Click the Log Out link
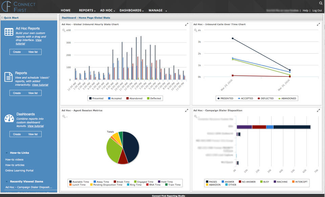325x197 pixels. coord(317,10)
